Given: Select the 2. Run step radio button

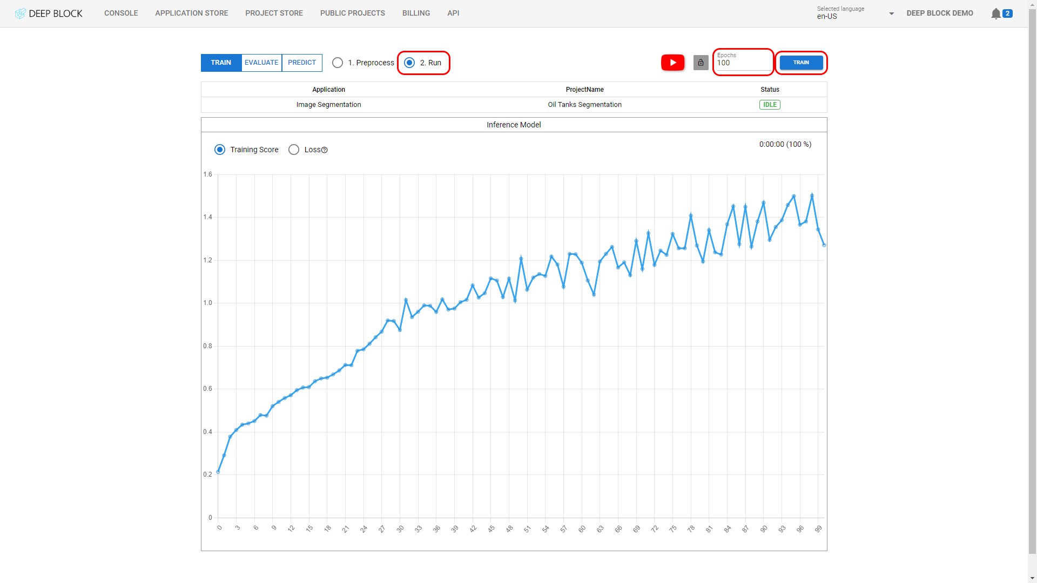Looking at the screenshot, I should click(409, 62).
